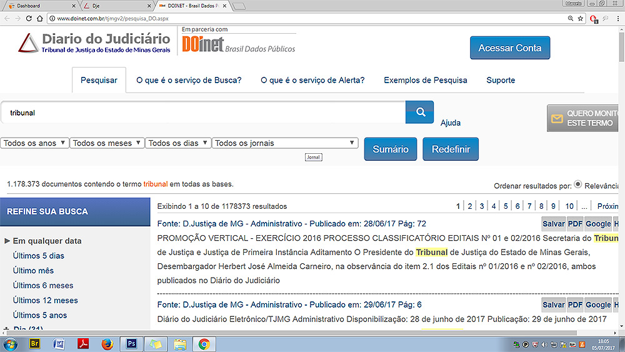Viewport: 625px width, 352px height.
Task: Open Windows Explorer folder in taskbar
Action: click(x=180, y=344)
